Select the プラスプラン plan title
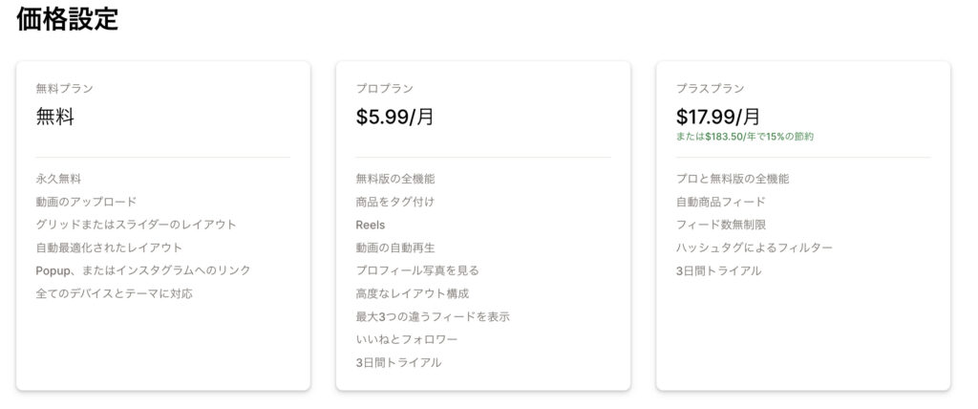This screenshot has width=978, height=409. click(x=711, y=89)
